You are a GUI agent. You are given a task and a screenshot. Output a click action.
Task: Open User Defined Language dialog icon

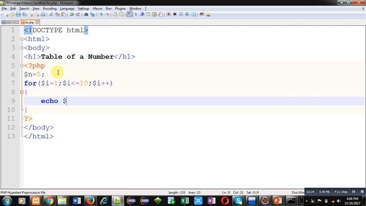[148, 14]
